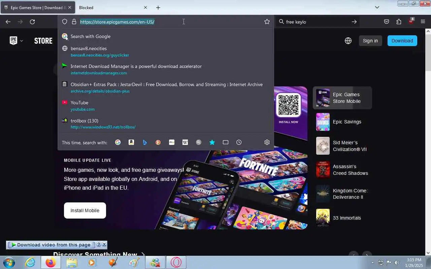Click the uBlock Origin extension icon

[x=411, y=21]
